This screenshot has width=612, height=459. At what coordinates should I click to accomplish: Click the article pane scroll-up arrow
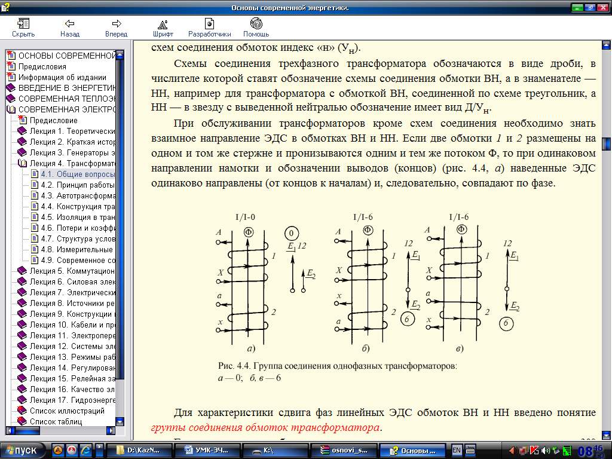(606, 44)
